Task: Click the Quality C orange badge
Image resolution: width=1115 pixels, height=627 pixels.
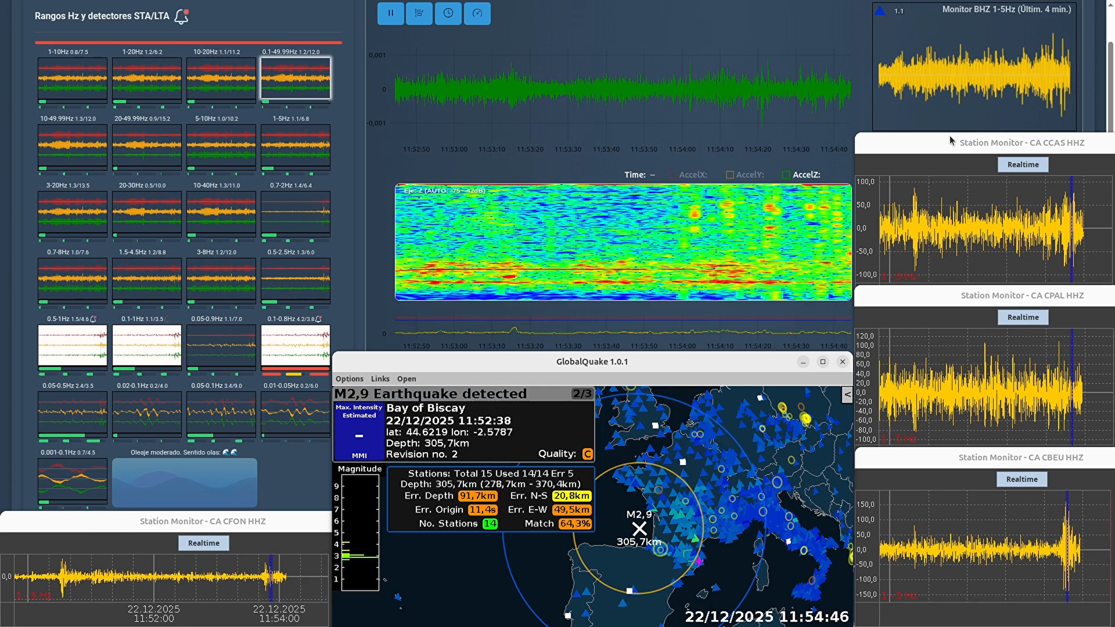Action: click(587, 454)
